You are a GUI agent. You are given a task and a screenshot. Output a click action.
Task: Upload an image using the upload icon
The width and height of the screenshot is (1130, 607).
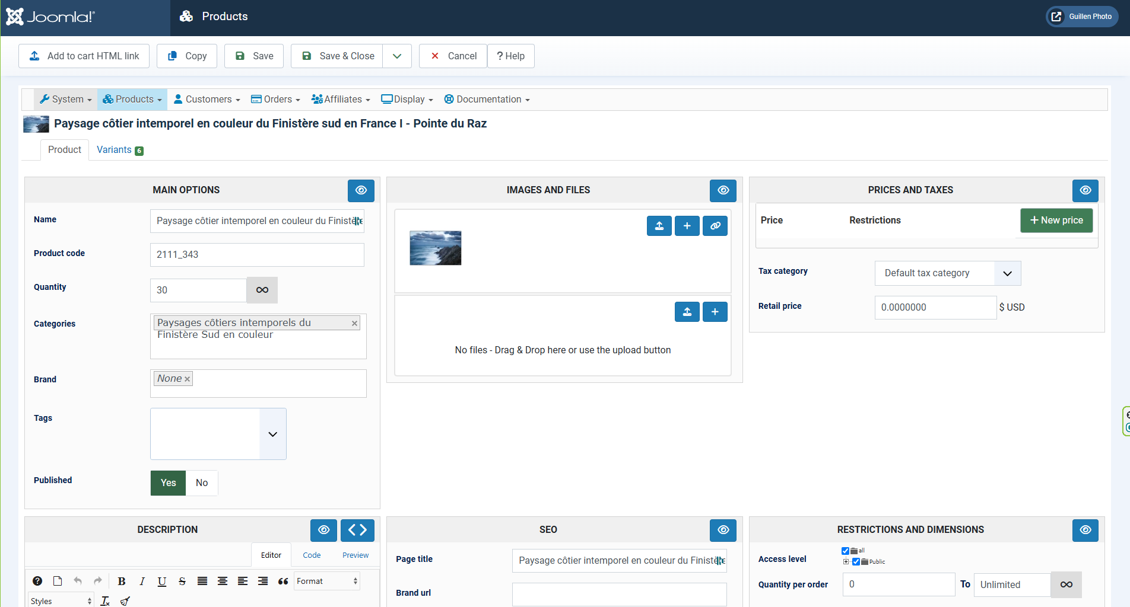(659, 226)
